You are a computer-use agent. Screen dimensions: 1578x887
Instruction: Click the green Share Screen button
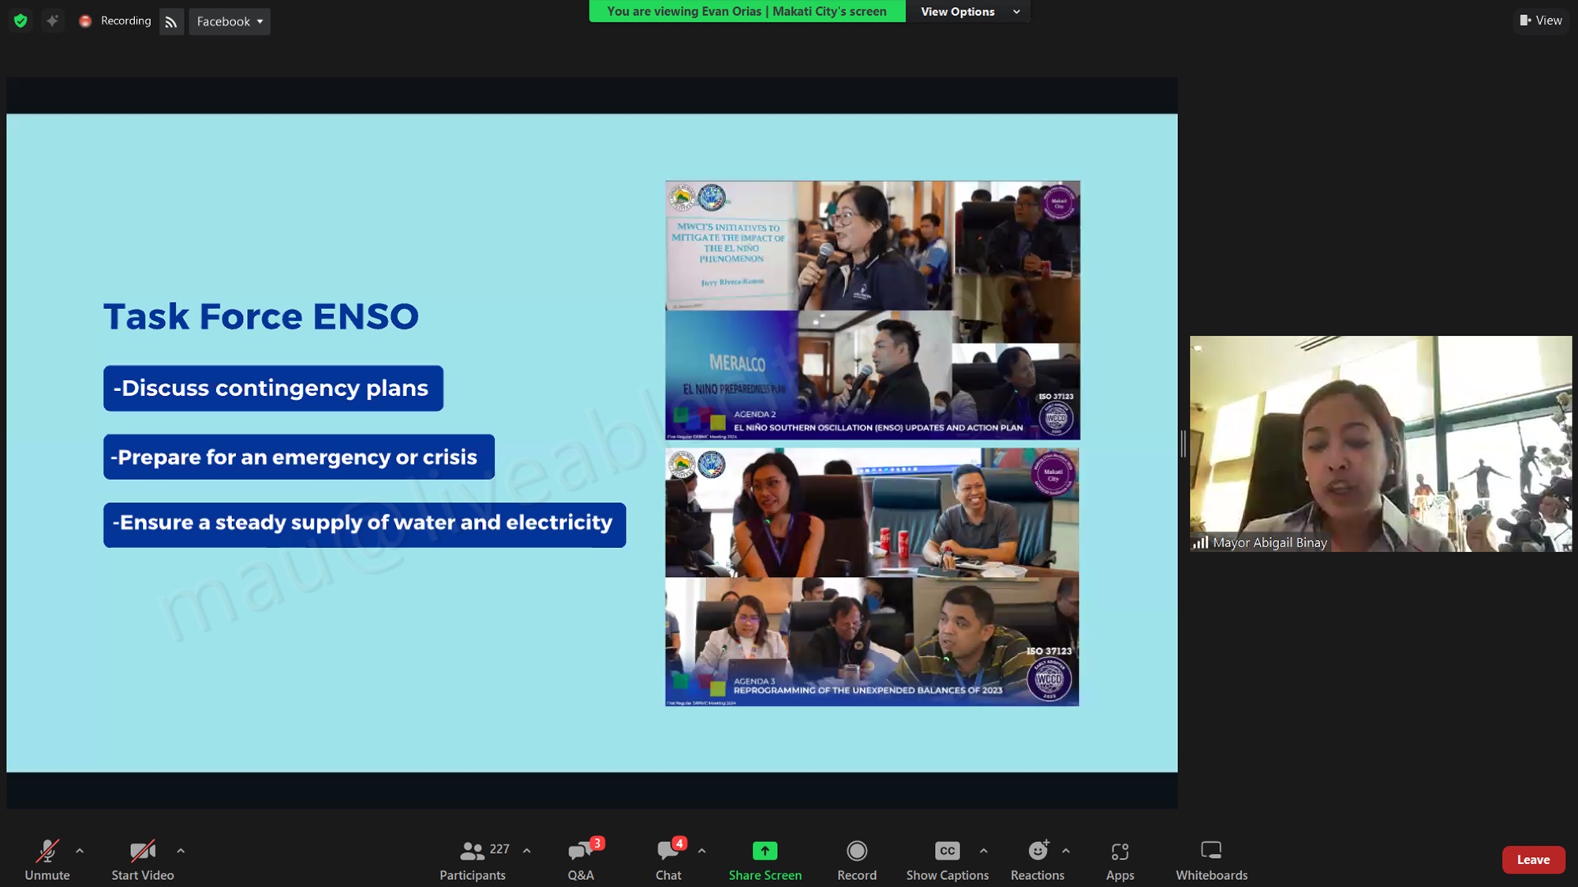[765, 859]
